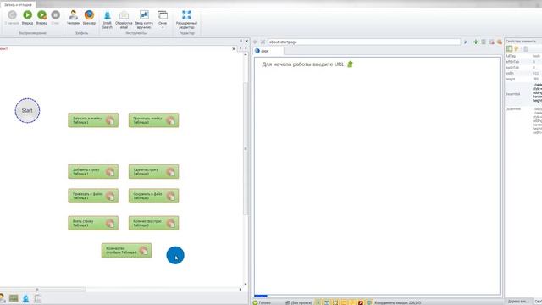The width and height of the screenshot is (542, 305).
Task: Click the step-by-step Вперед button
Action: [41, 17]
